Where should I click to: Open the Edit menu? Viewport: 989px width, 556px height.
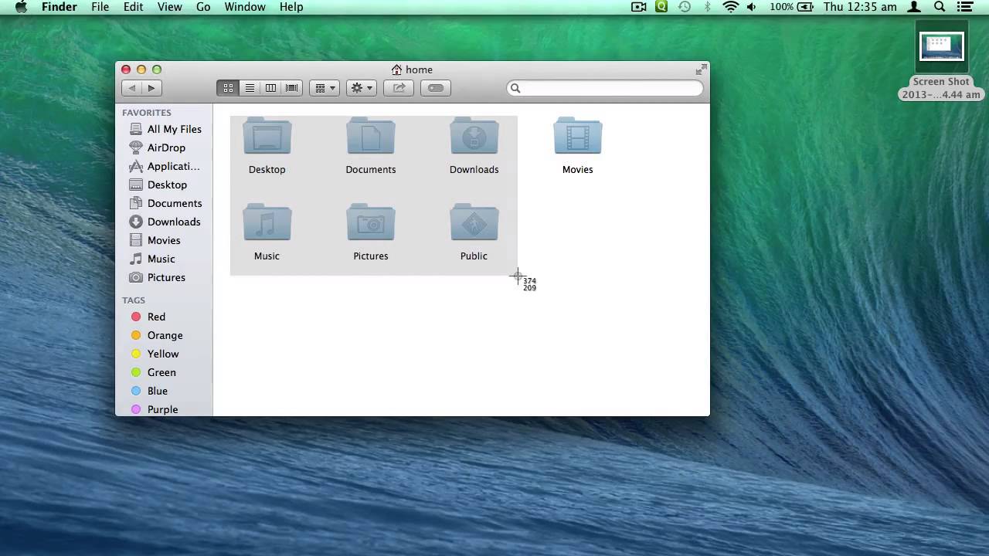pyautogui.click(x=134, y=7)
